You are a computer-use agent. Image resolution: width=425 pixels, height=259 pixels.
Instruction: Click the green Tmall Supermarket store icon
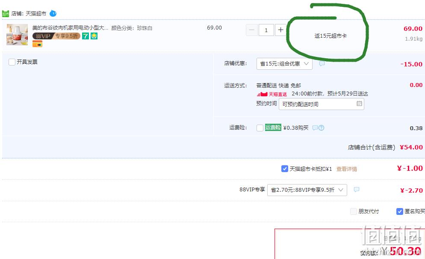(x=6, y=14)
